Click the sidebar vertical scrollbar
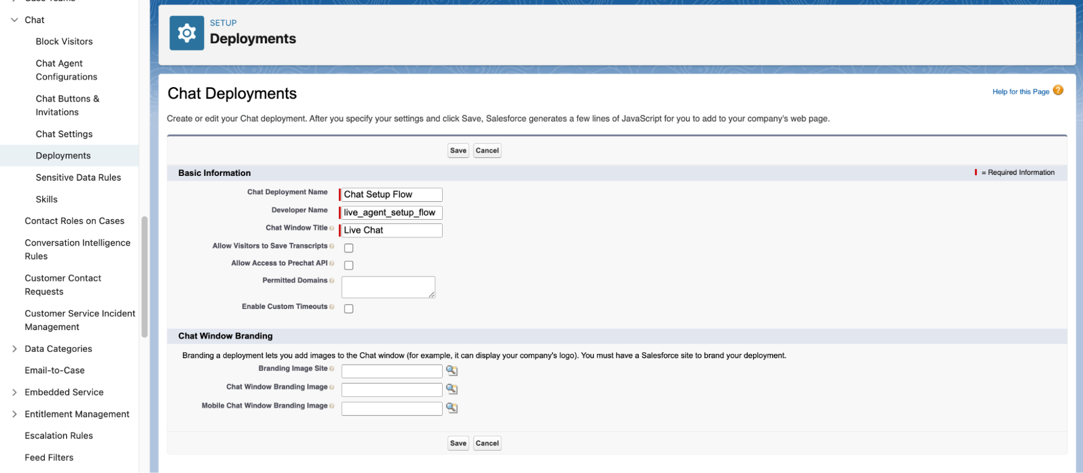The height and width of the screenshot is (473, 1083). click(x=144, y=276)
